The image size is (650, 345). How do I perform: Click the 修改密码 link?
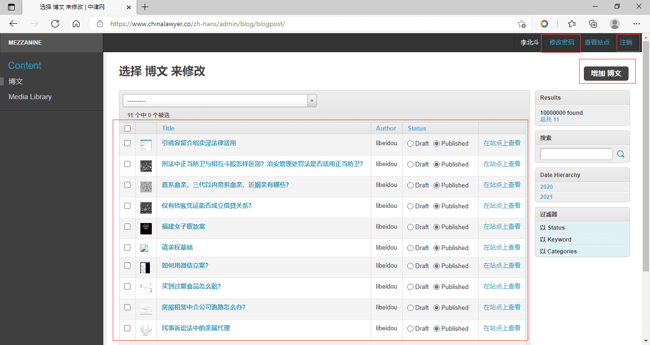click(x=561, y=42)
